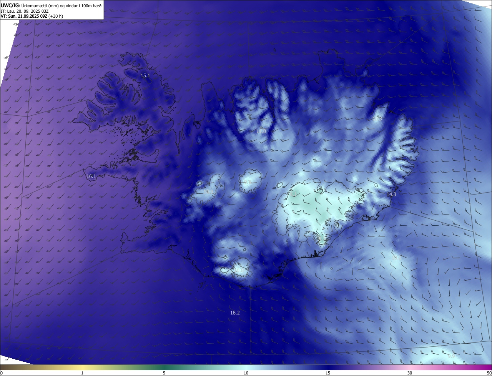
Task: Click the "VT: Sun. 21.09.2025 09Z (+30 h)" line
Action: [32, 16]
